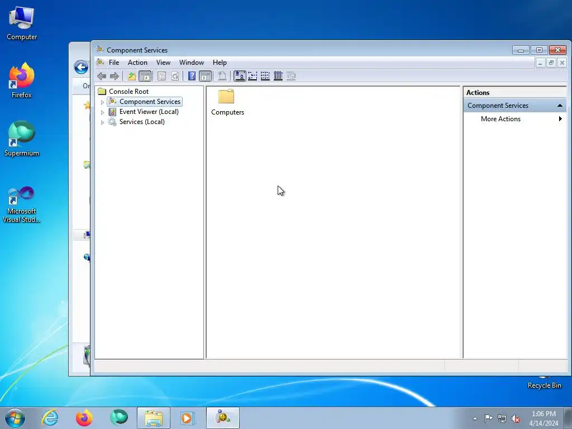Image resolution: width=572 pixels, height=429 pixels.
Task: Click Back button in the background window
Action: [x=81, y=67]
